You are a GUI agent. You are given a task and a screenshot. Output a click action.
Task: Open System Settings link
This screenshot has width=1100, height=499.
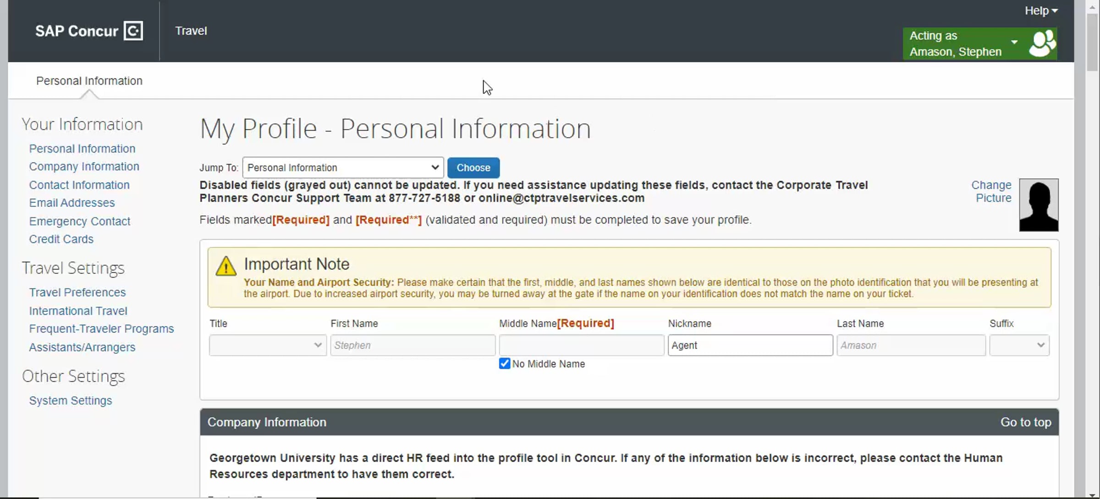[70, 400]
